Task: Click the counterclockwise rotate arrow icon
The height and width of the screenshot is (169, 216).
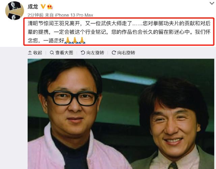Action: click(x=83, y=53)
